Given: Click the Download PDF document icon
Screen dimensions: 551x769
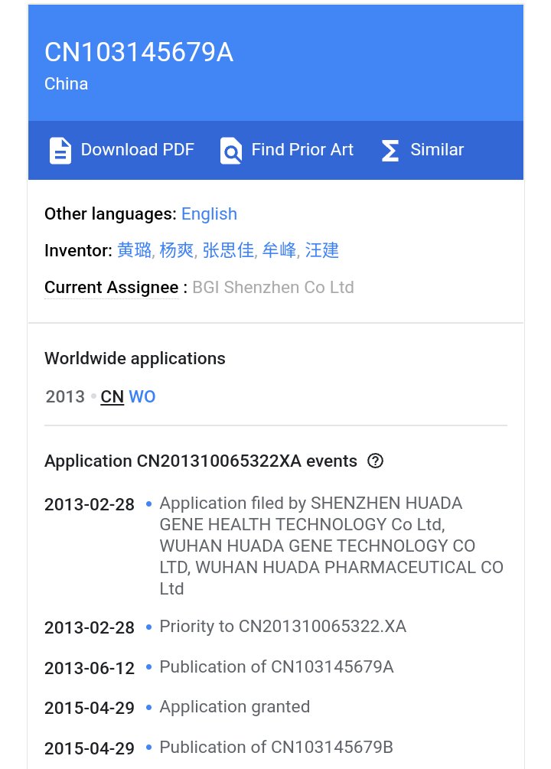Looking at the screenshot, I should [x=60, y=150].
